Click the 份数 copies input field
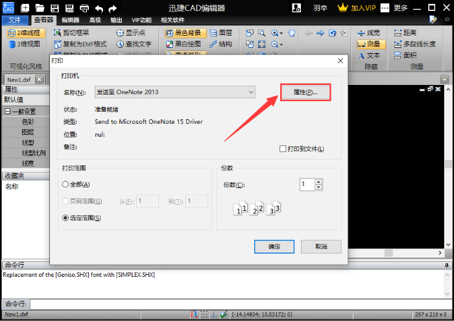Screen dimensions: 454x321 click(x=307, y=184)
